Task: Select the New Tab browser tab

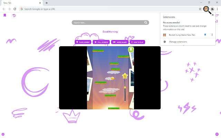Action: [x=22, y=3]
